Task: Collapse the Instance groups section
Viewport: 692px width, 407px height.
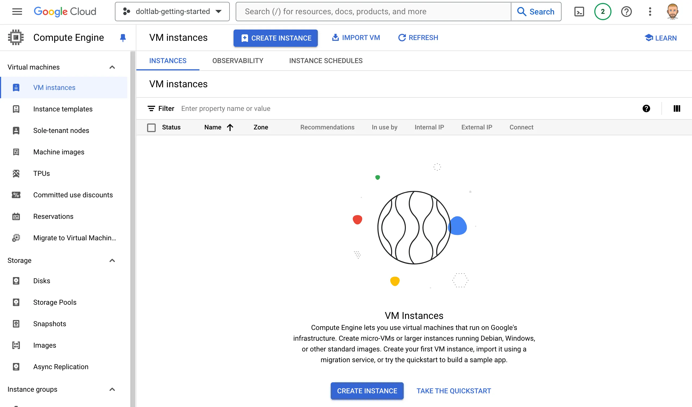Action: tap(112, 389)
